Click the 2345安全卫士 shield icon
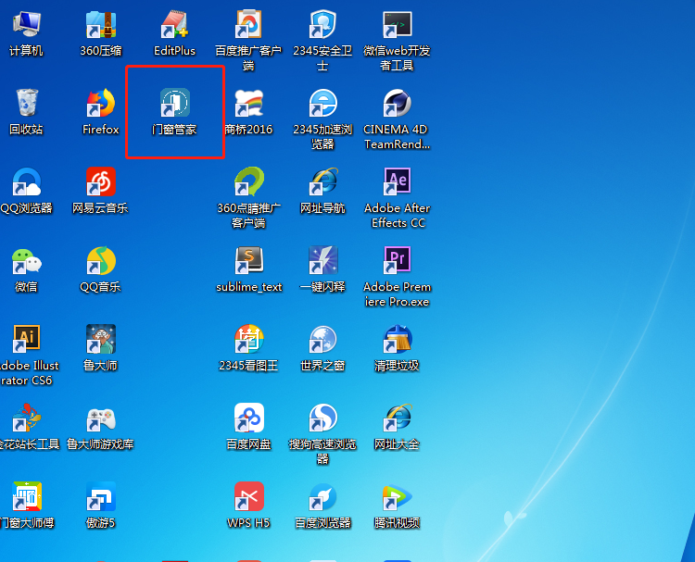This screenshot has width=695, height=562. tap(322, 24)
